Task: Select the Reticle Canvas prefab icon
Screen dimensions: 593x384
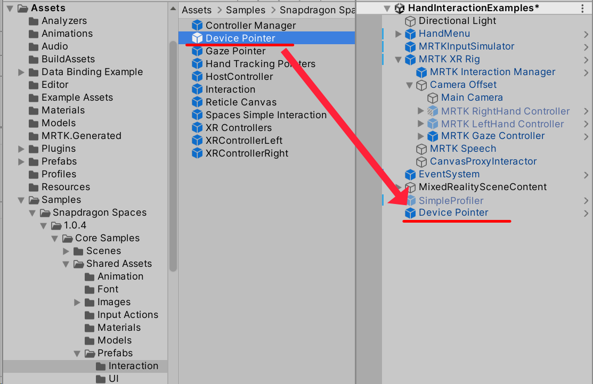Action: click(x=197, y=102)
